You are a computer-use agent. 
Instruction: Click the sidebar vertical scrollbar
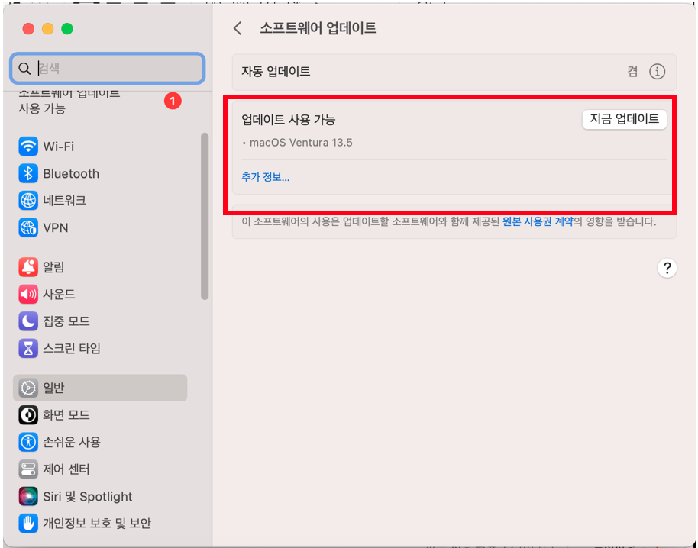(205, 216)
